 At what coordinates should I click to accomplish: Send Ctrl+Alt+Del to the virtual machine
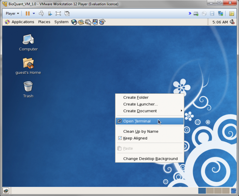tap(41, 14)
